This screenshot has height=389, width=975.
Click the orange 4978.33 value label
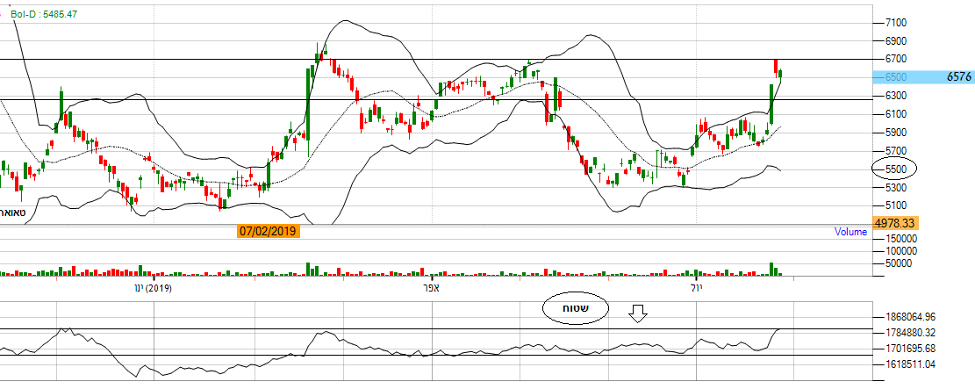coord(895,224)
